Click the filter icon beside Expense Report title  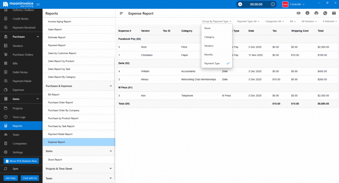(121, 13)
